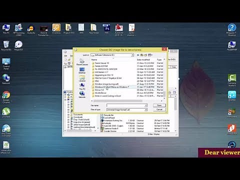This screenshot has height=180, width=240.
Task: Click the Cancel button in the dialog
Action: click(x=159, y=109)
